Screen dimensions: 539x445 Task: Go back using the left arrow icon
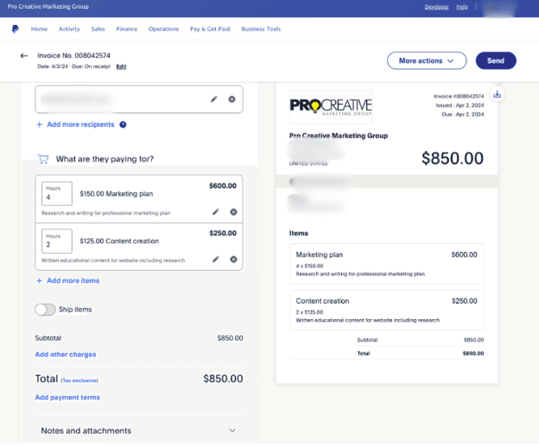pos(23,55)
